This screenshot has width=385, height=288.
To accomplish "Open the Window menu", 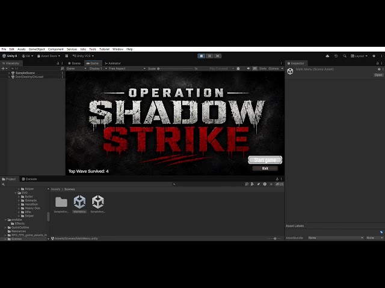I will (118, 49).
